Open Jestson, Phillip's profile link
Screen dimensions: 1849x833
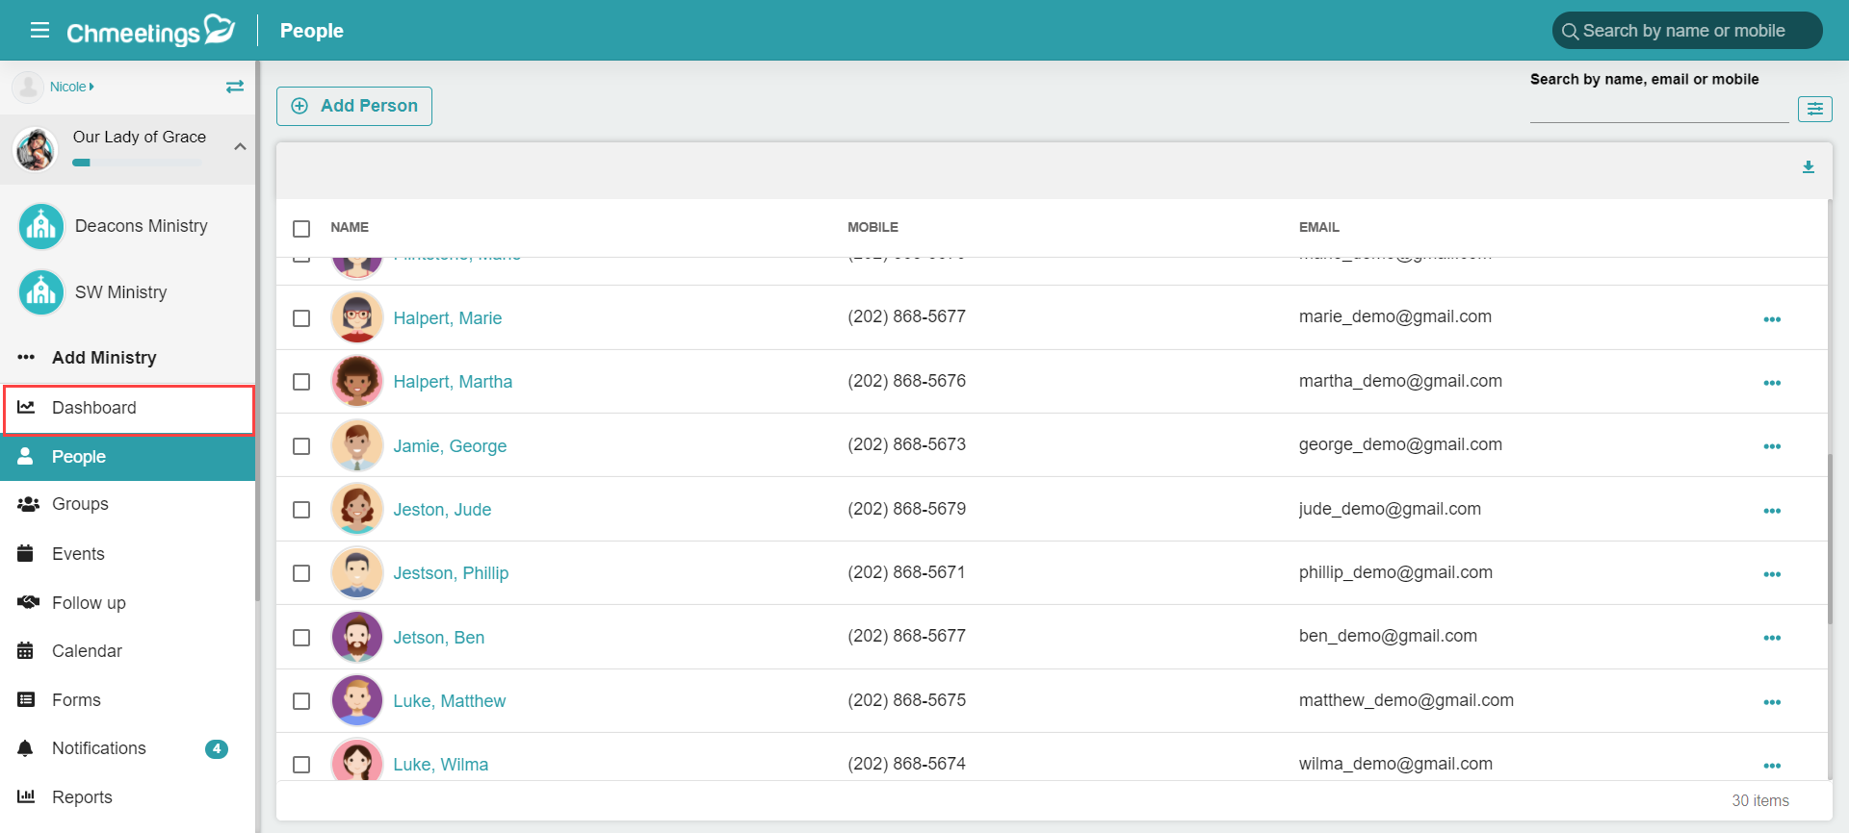pos(451,573)
